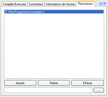Add a resource using Ajouter
The image size is (108, 97).
click(x=20, y=83)
